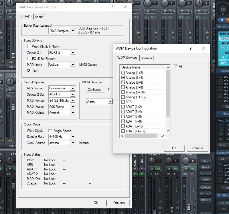Show the FX panel via FX button
Image resolution: width=229 pixels, height=214 pixels.
click(223, 57)
